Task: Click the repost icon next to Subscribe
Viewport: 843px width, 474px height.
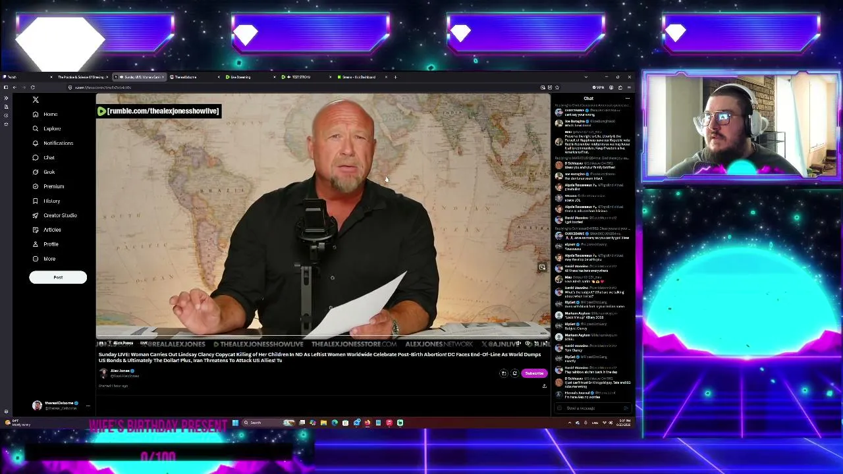Action: tap(514, 373)
